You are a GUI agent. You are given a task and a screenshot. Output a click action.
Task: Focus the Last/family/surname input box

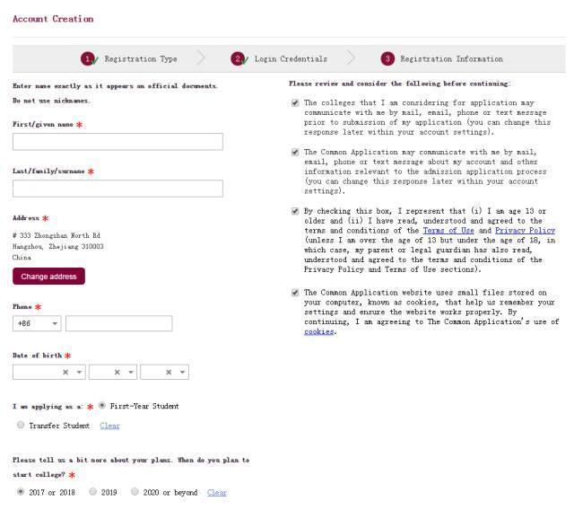point(117,189)
